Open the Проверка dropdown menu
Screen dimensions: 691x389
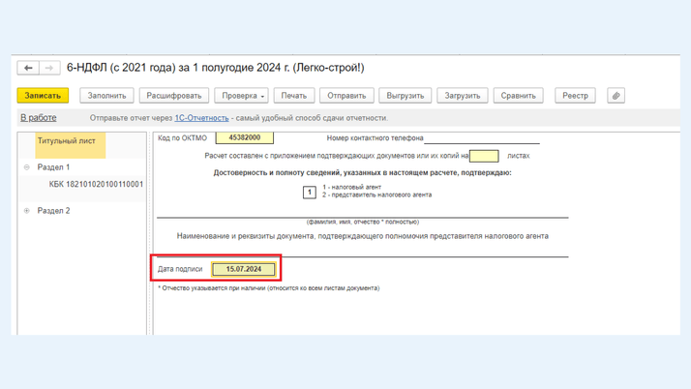pos(242,96)
